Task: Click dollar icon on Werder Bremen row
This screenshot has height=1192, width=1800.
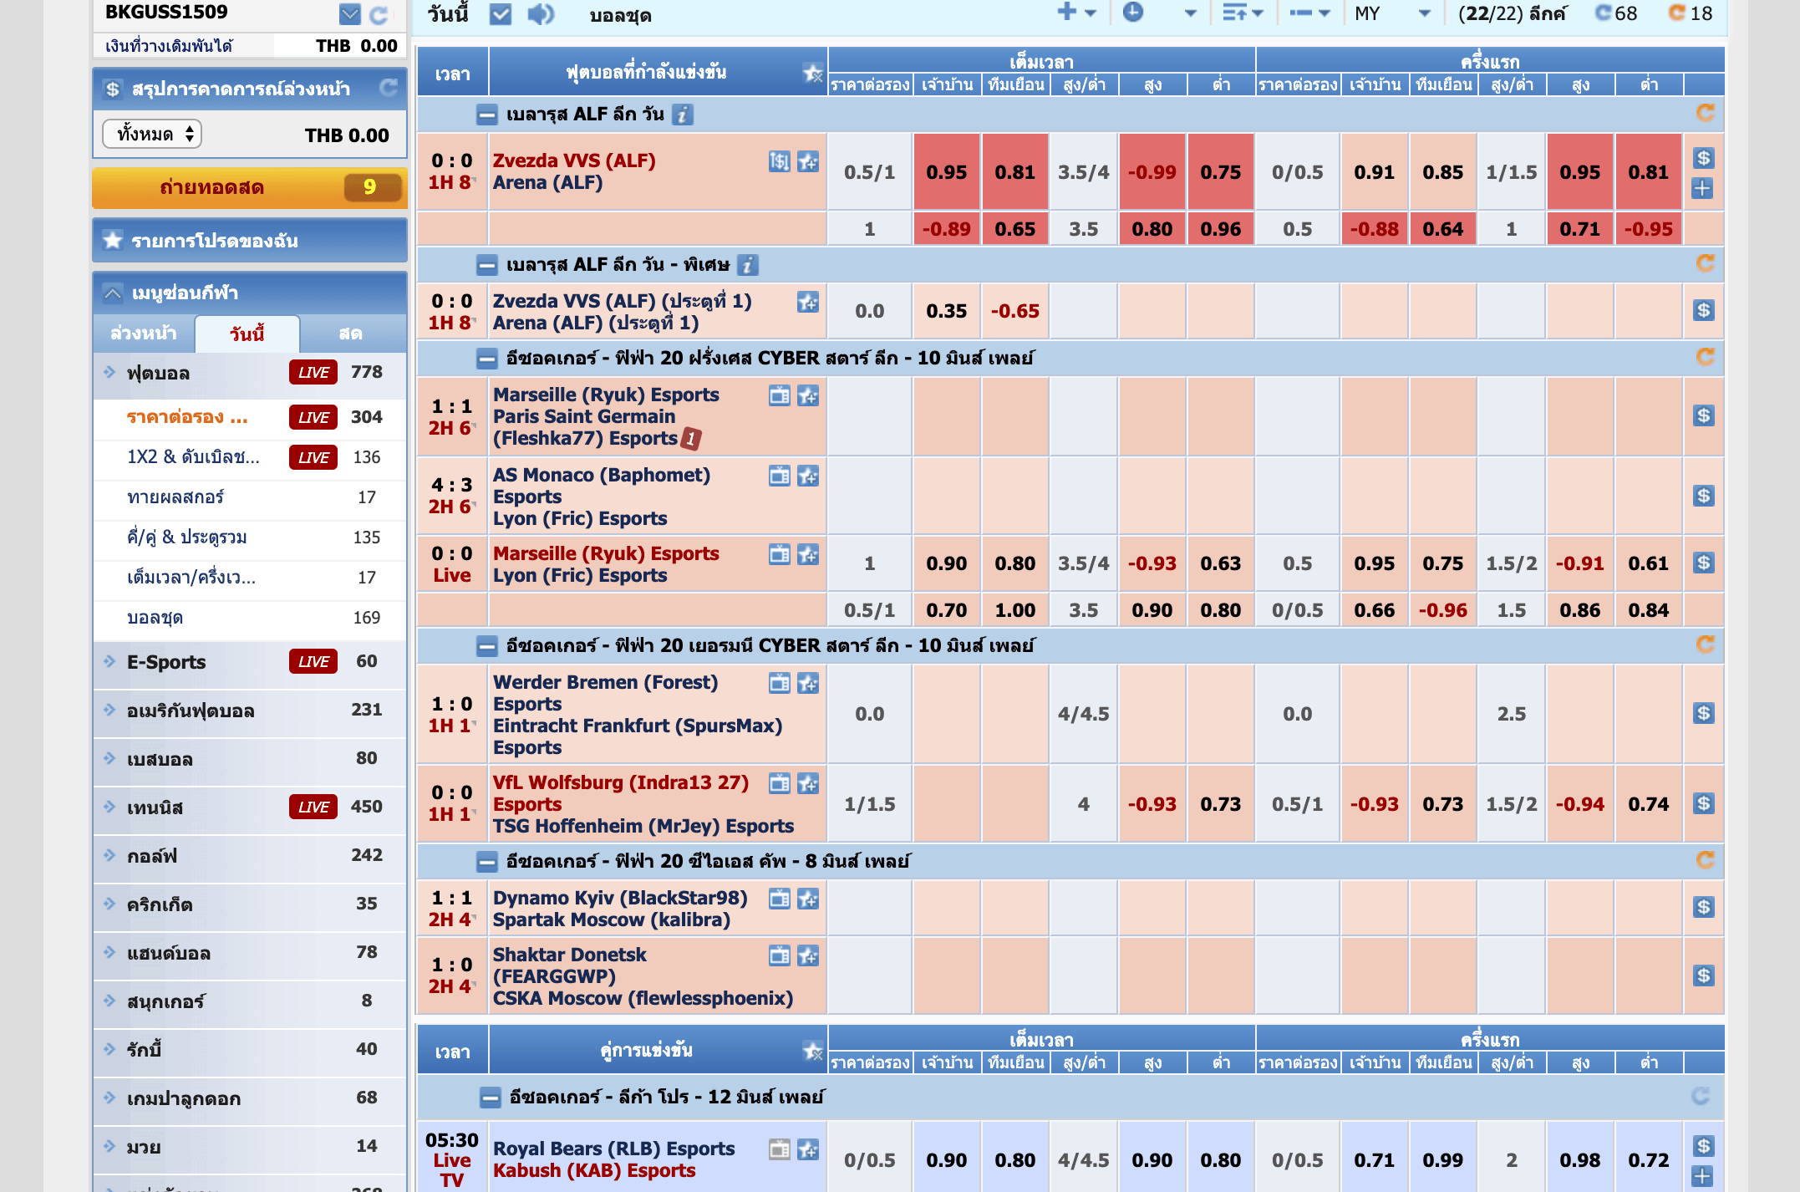Action: [1703, 713]
